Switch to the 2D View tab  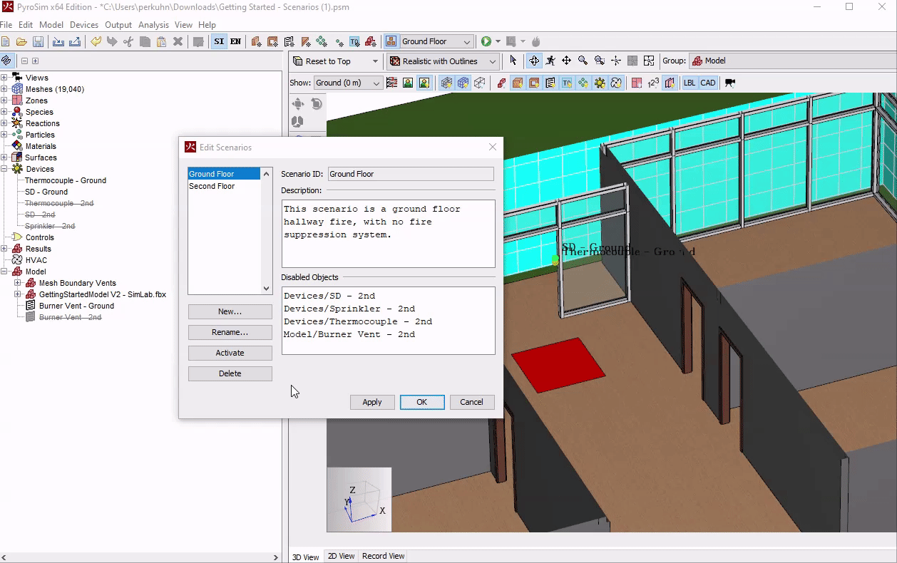(341, 556)
